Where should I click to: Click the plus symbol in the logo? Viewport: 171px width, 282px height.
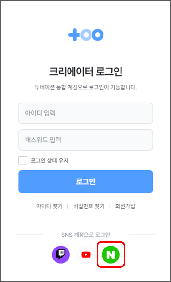[x=74, y=35]
